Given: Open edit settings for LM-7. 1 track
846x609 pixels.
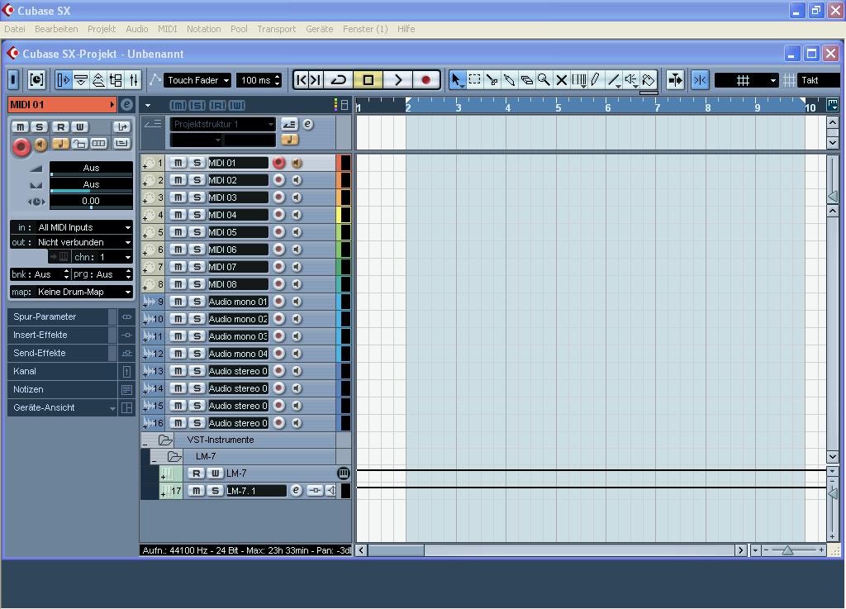Looking at the screenshot, I should coord(296,490).
